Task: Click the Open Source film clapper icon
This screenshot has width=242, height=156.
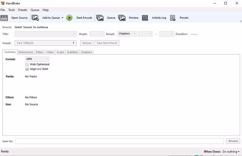Action: click(x=4, y=18)
